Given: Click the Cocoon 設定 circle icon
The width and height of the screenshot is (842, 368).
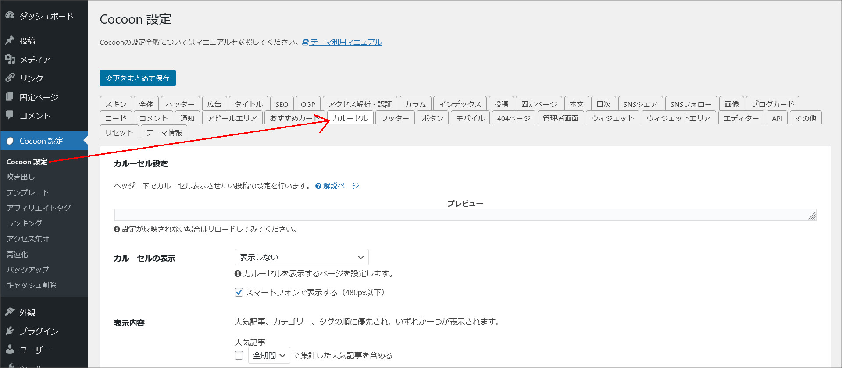Looking at the screenshot, I should pos(10,141).
